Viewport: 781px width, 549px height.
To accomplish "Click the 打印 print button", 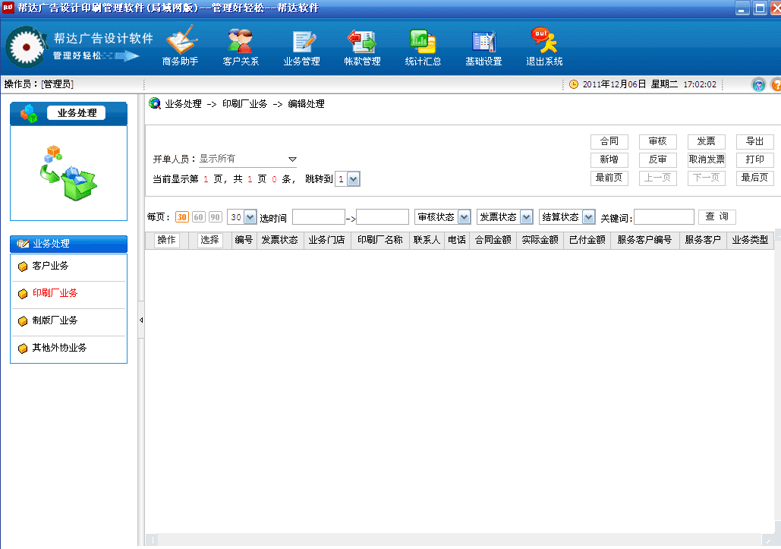I will tap(755, 159).
